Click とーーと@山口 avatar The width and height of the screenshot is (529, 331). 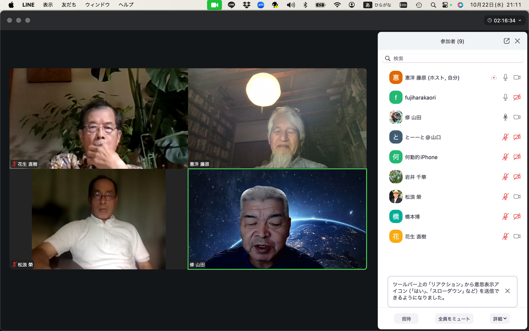[x=396, y=137]
